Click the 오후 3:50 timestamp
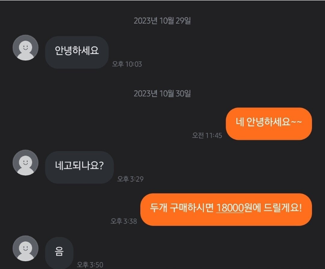Image resolution: width=325 pixels, height=269 pixels. pos(90,265)
